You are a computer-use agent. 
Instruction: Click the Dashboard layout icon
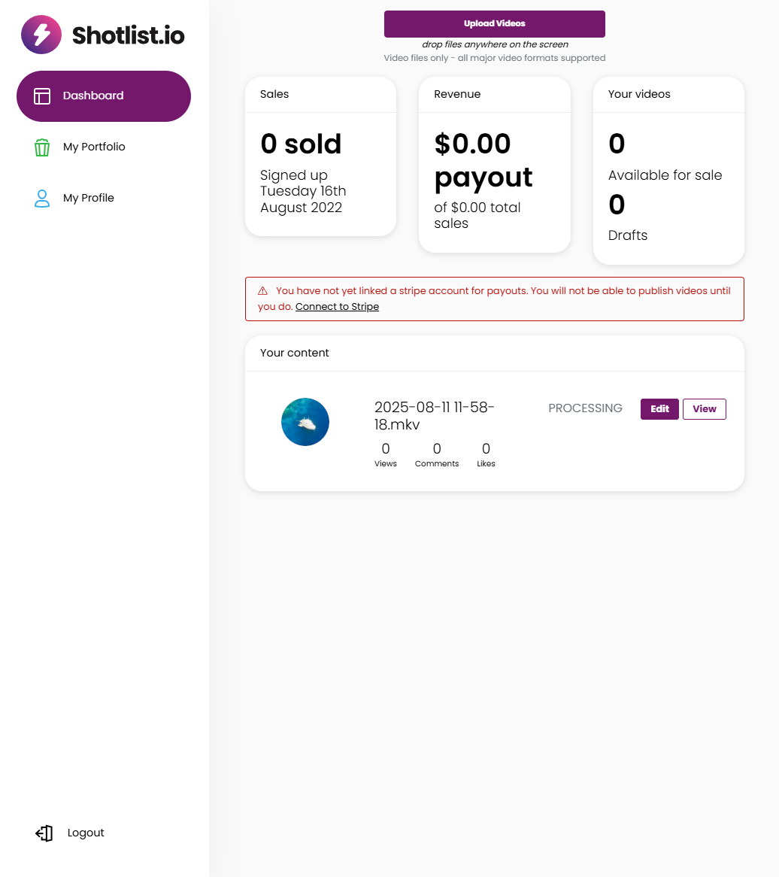[x=42, y=96]
